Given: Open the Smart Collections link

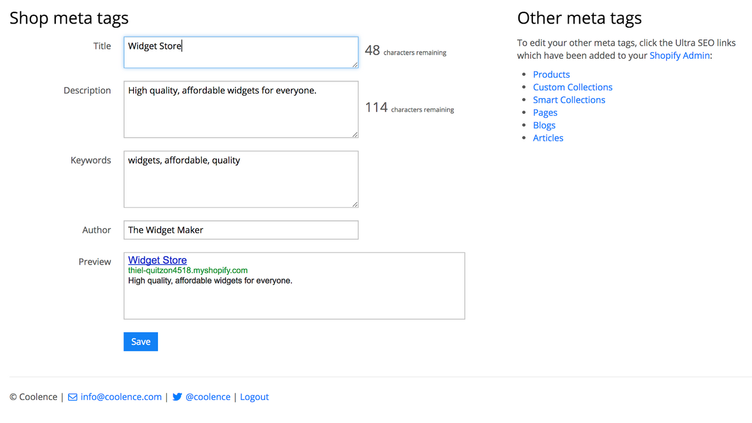Looking at the screenshot, I should coord(569,100).
